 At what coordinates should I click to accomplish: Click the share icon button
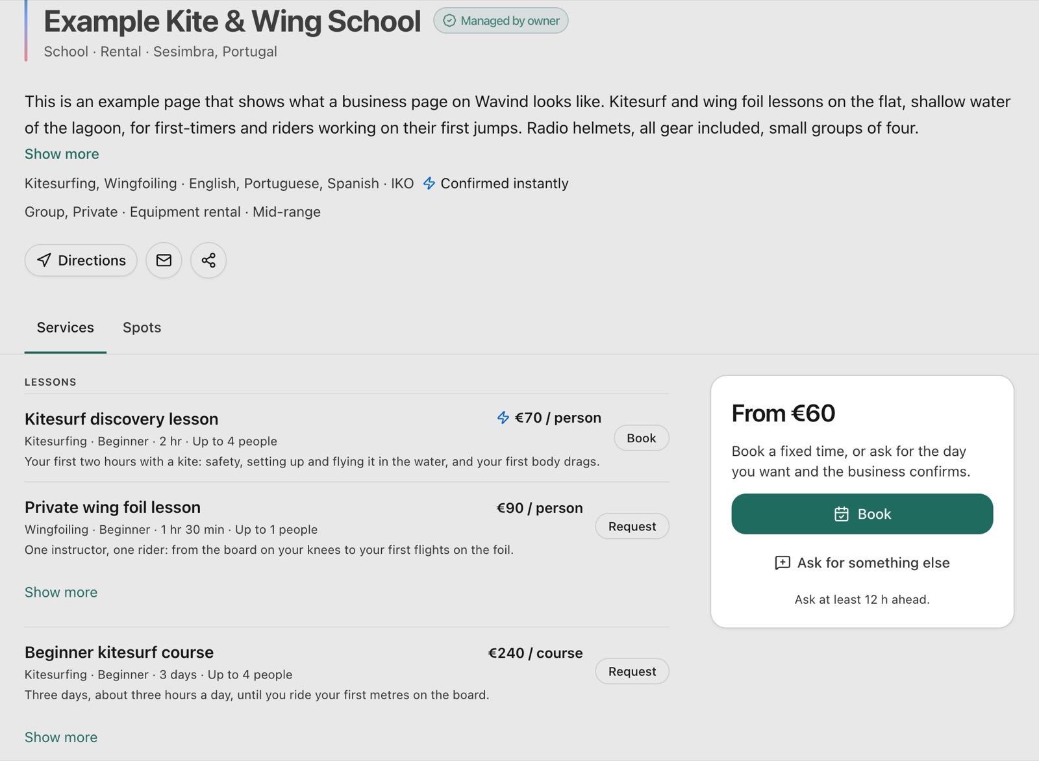(x=208, y=260)
